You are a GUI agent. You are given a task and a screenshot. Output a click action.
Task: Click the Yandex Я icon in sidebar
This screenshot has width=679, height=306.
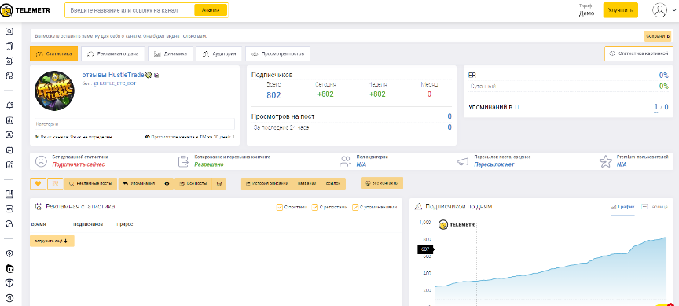pos(9,298)
